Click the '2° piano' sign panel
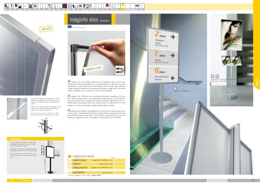Viewport: 260px width, 185px height. click(163, 39)
